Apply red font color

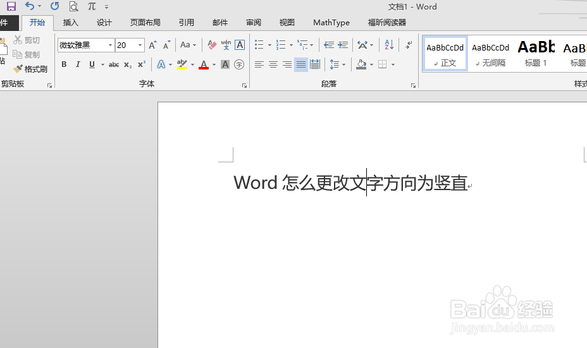[204, 64]
